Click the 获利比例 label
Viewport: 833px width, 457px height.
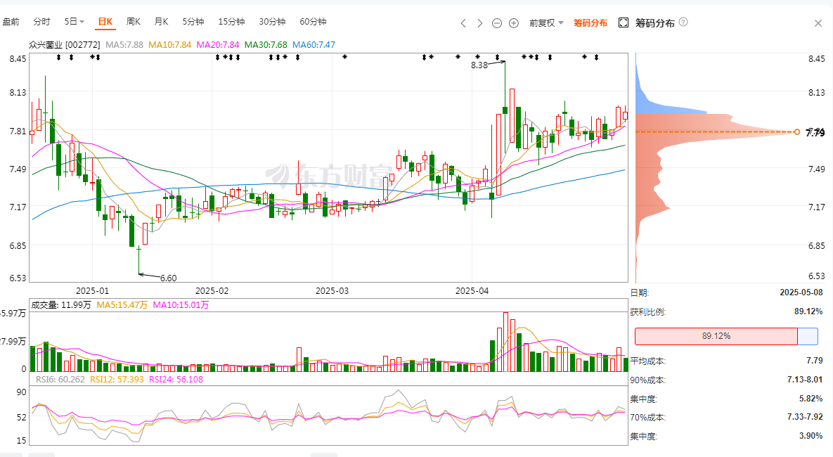[647, 312]
